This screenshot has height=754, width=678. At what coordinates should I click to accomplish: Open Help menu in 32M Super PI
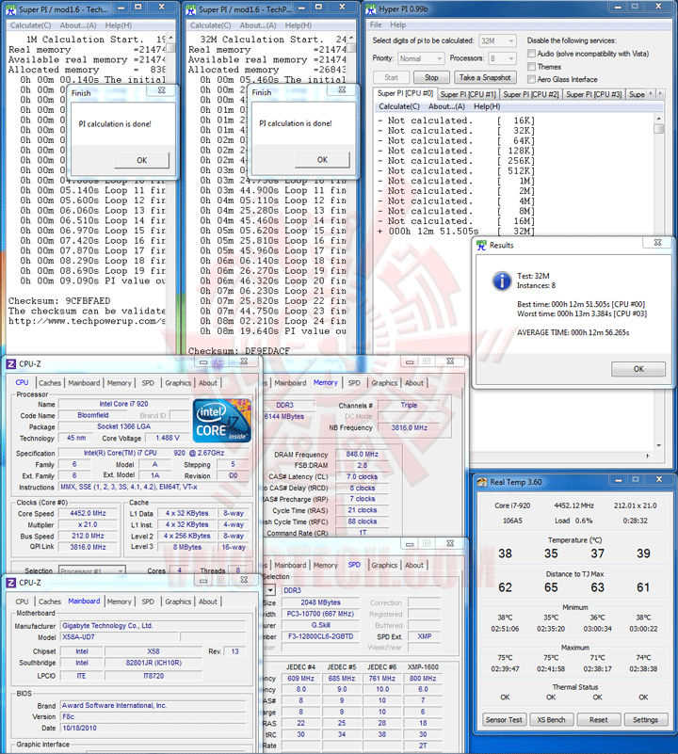(299, 25)
